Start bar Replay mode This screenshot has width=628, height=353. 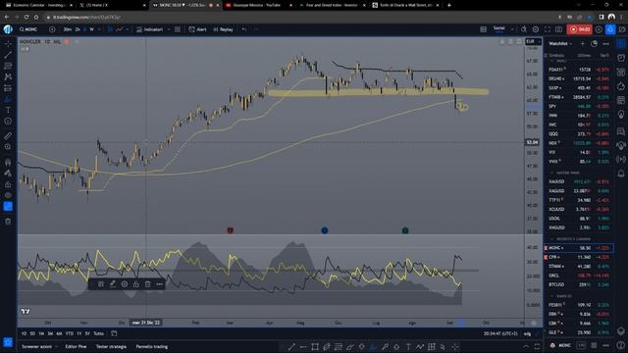point(223,29)
